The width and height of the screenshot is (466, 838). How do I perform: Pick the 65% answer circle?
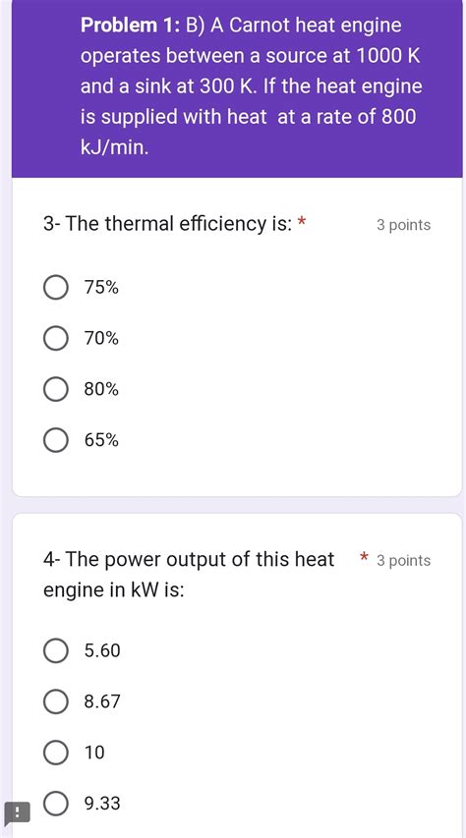(55, 440)
